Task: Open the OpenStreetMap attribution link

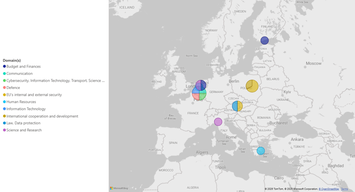Action: click(x=329, y=189)
